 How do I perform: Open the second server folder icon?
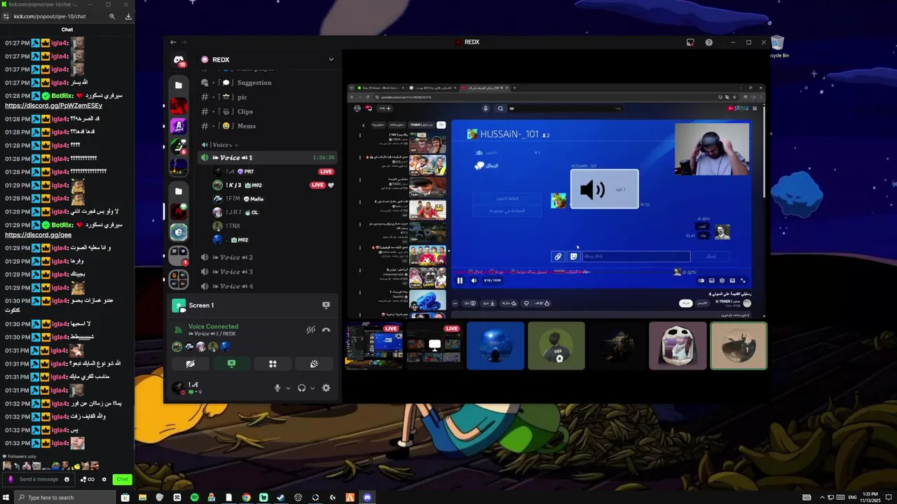click(179, 191)
